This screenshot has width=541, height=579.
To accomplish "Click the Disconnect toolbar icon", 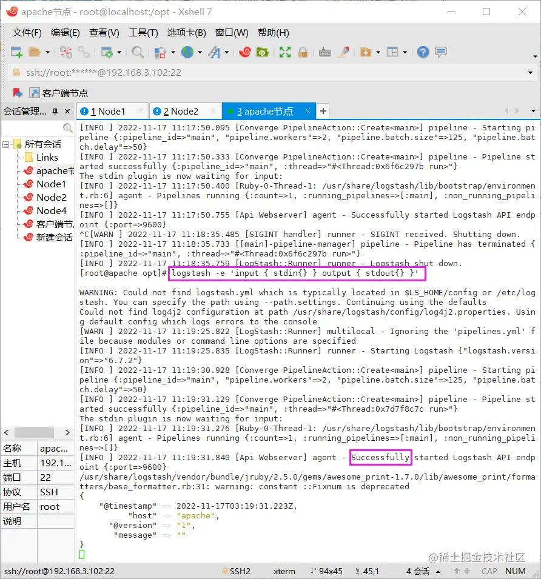I will click(x=66, y=52).
